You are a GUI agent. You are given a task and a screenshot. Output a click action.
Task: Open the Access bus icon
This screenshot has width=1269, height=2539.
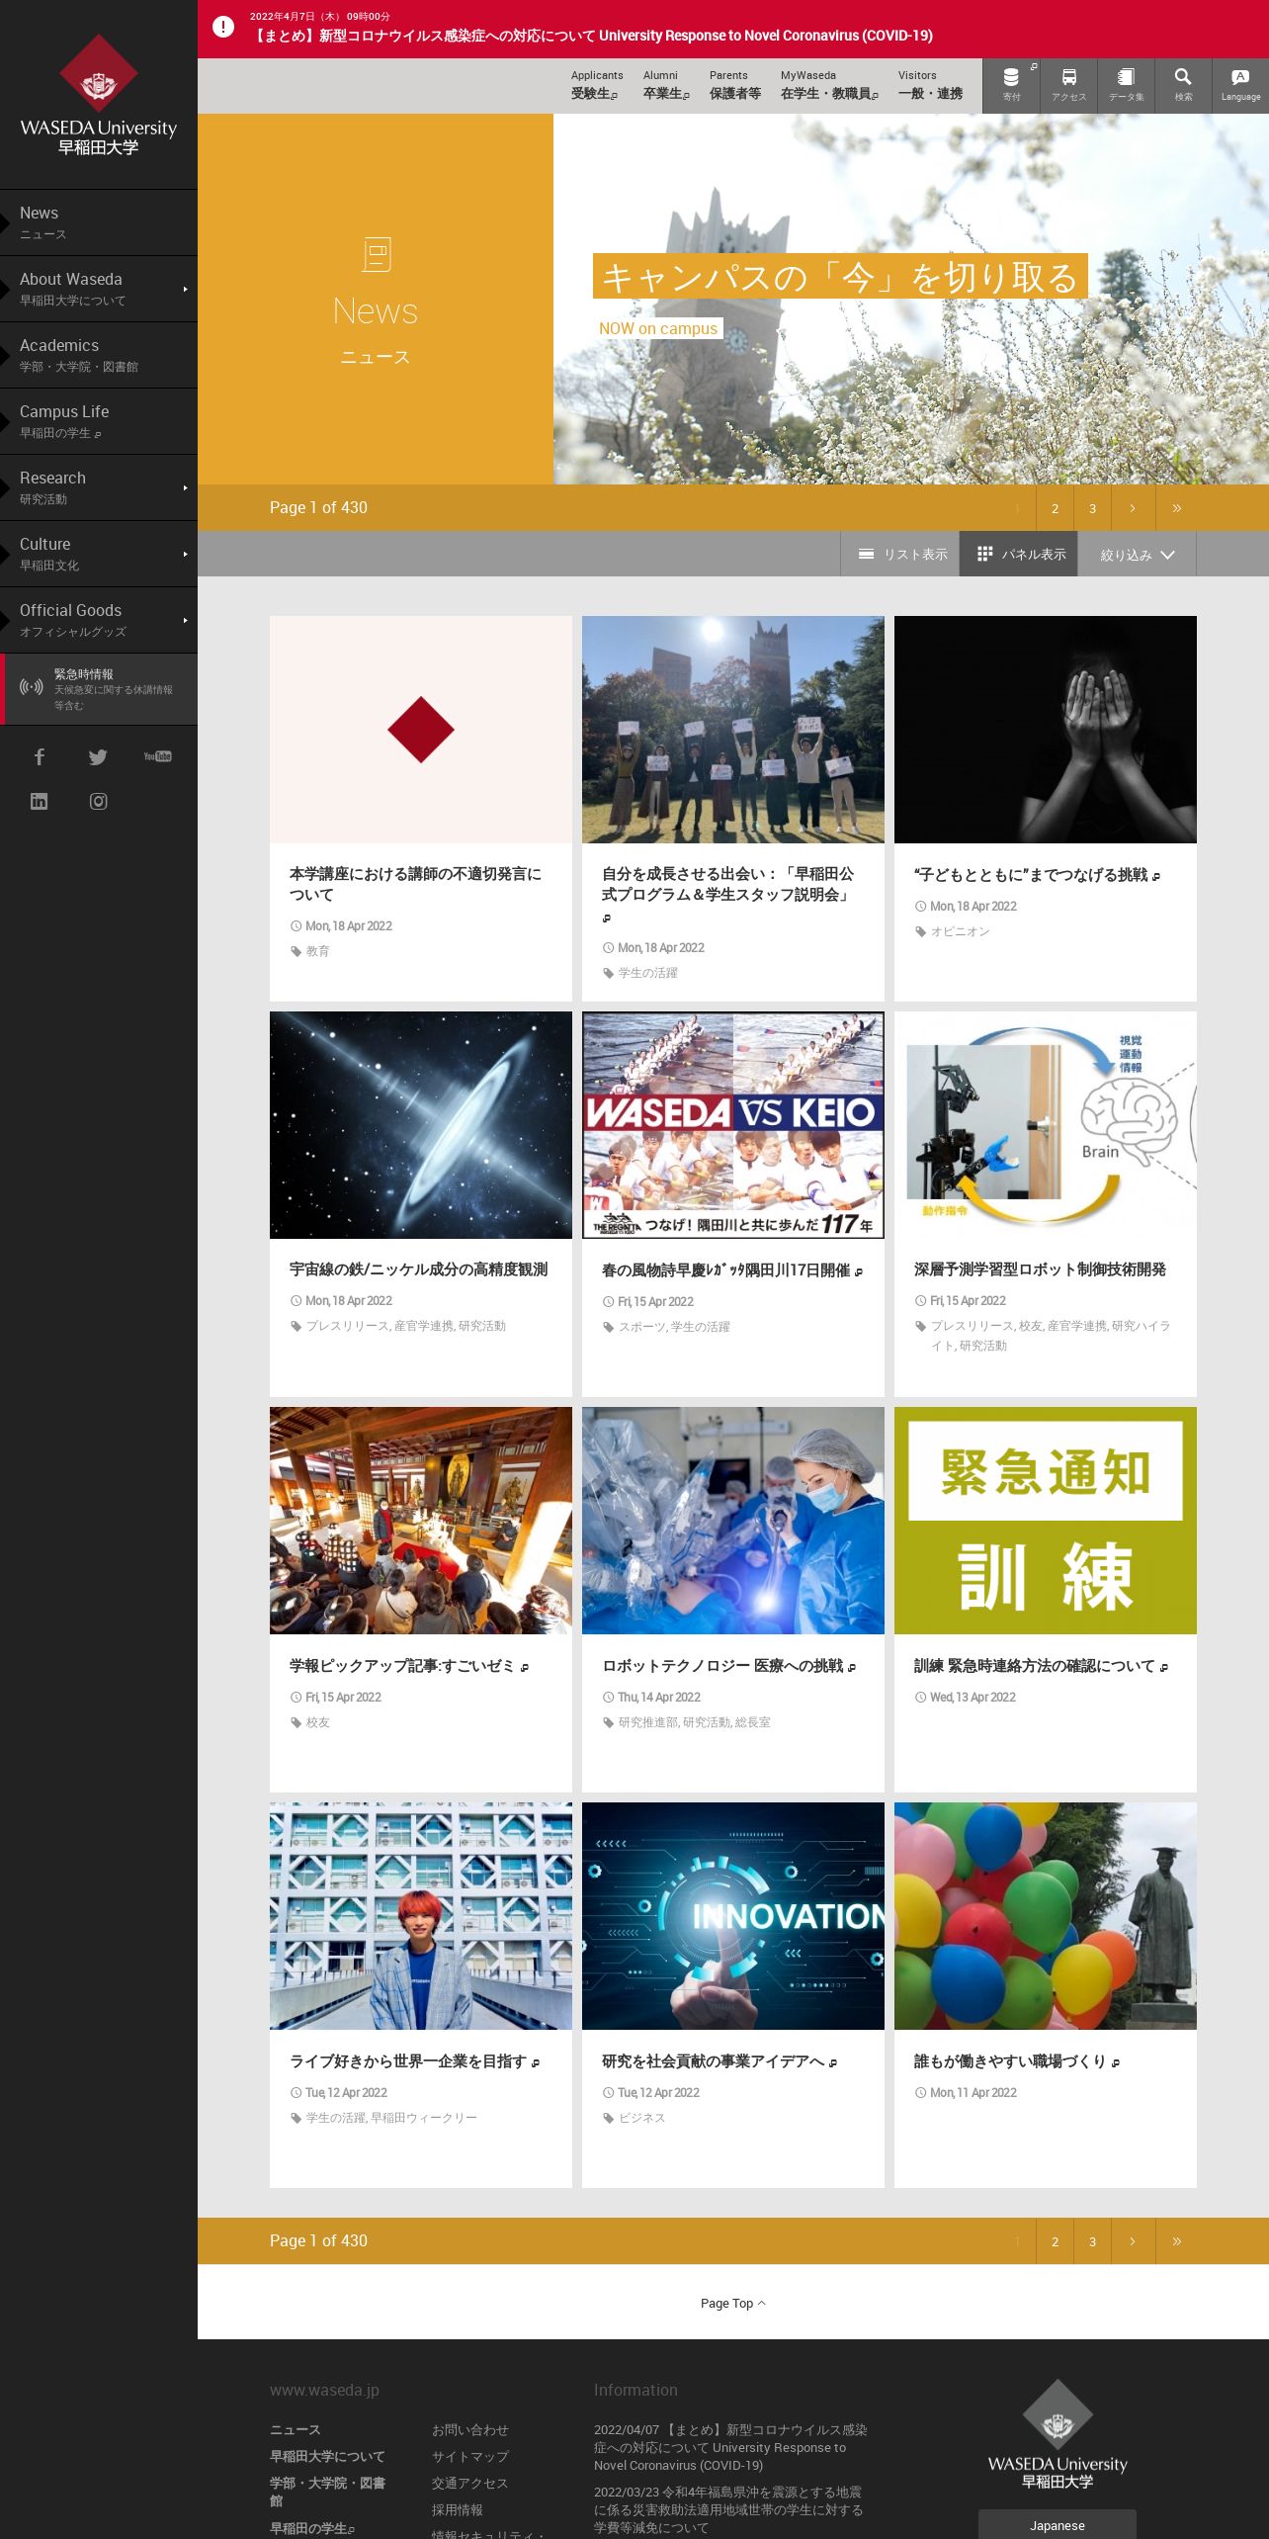[x=1068, y=85]
